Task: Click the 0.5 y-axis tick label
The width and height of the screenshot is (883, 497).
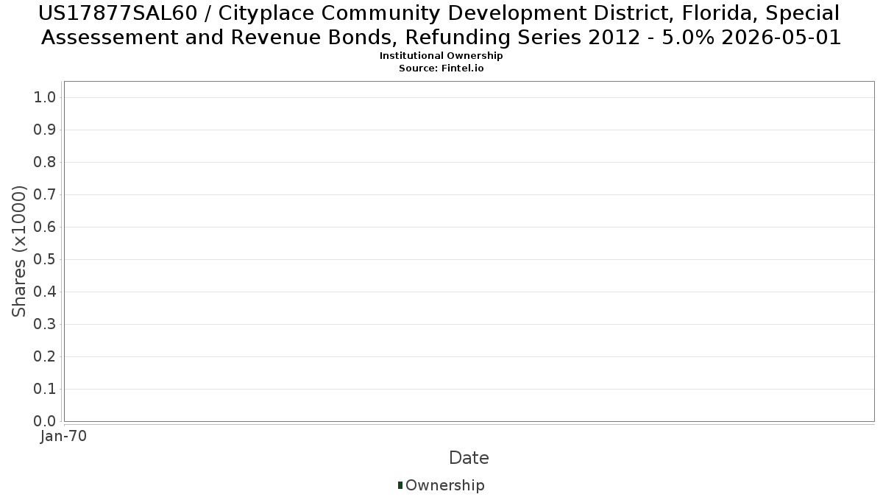Action: 45,260
